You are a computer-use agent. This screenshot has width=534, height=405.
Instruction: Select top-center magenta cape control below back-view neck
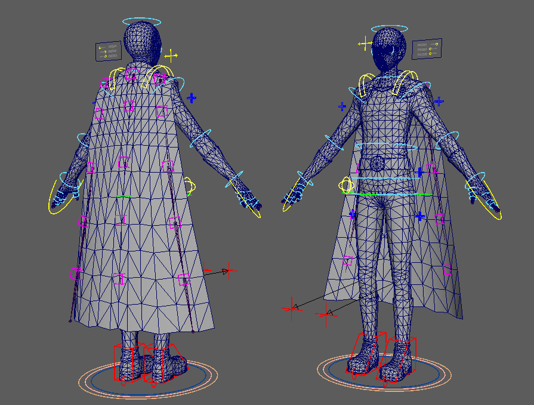click(132, 74)
